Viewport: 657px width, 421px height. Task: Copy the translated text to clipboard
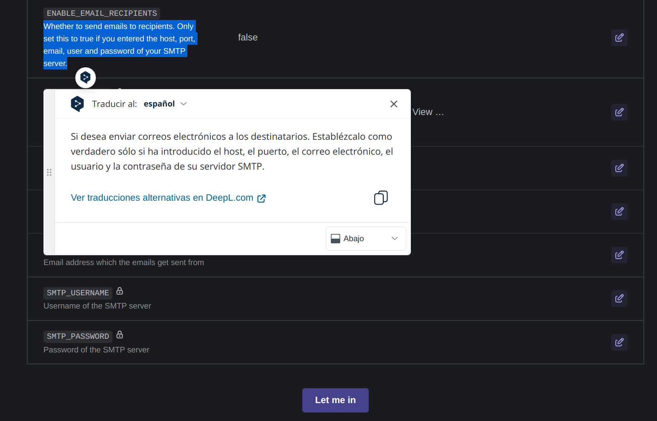381,198
